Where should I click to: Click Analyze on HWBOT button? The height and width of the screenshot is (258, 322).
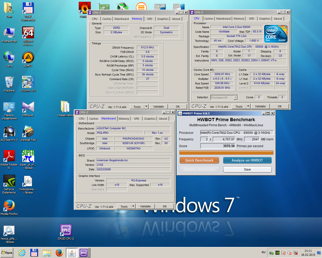[247, 160]
